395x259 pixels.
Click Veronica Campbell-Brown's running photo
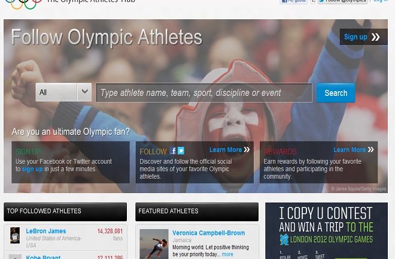point(154,244)
